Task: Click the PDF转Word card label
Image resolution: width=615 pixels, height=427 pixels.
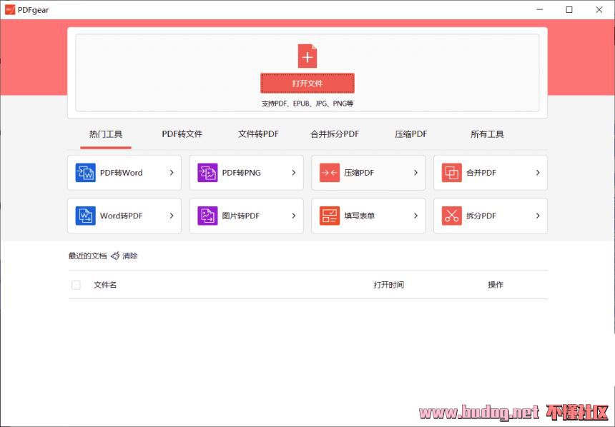Action: point(121,173)
